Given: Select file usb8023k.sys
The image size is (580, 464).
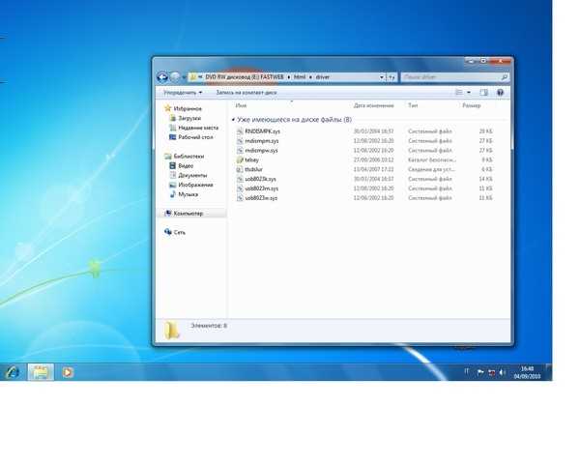Looking at the screenshot, I should pos(260,179).
